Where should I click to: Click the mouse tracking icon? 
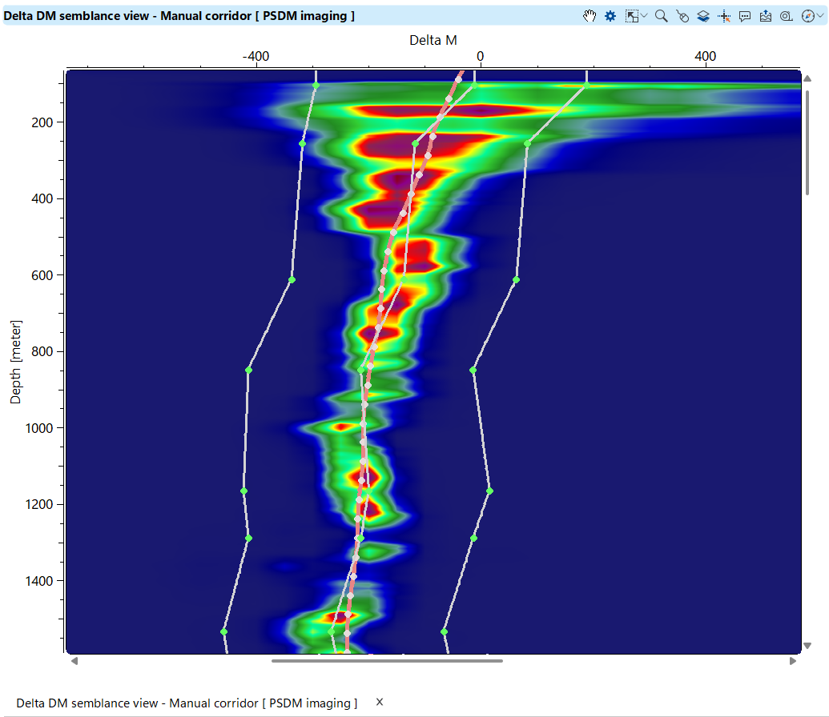(682, 16)
